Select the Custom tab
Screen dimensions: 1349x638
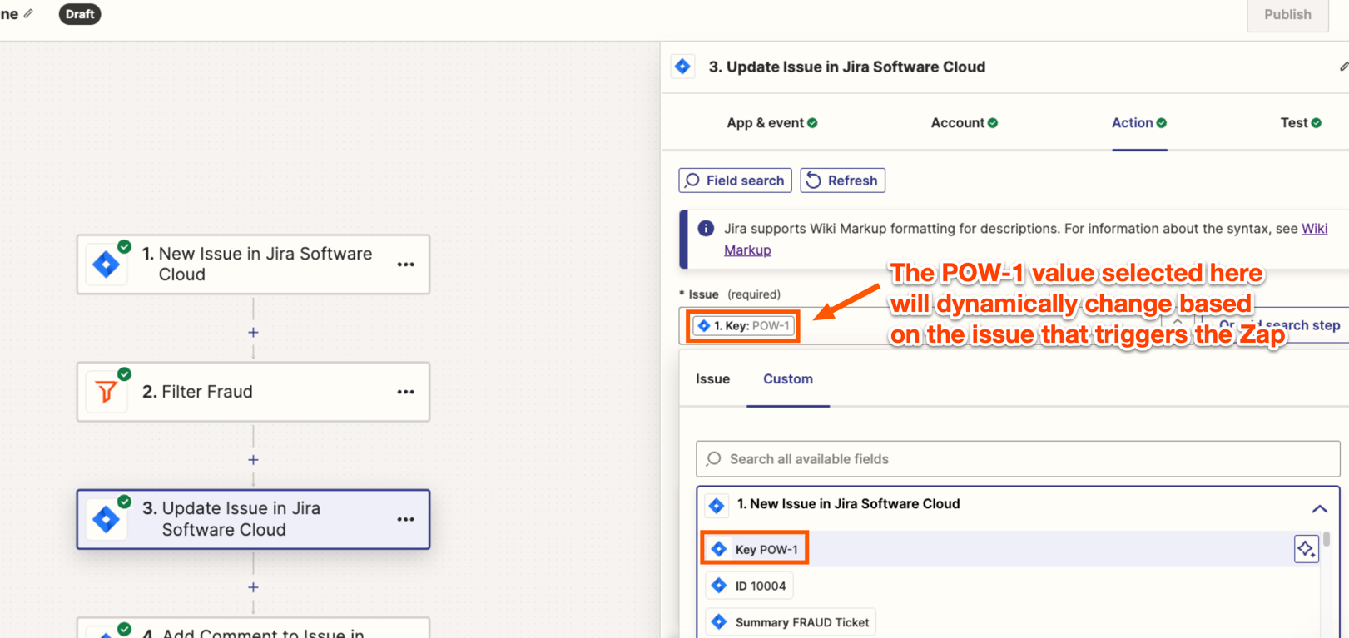pyautogui.click(x=788, y=378)
